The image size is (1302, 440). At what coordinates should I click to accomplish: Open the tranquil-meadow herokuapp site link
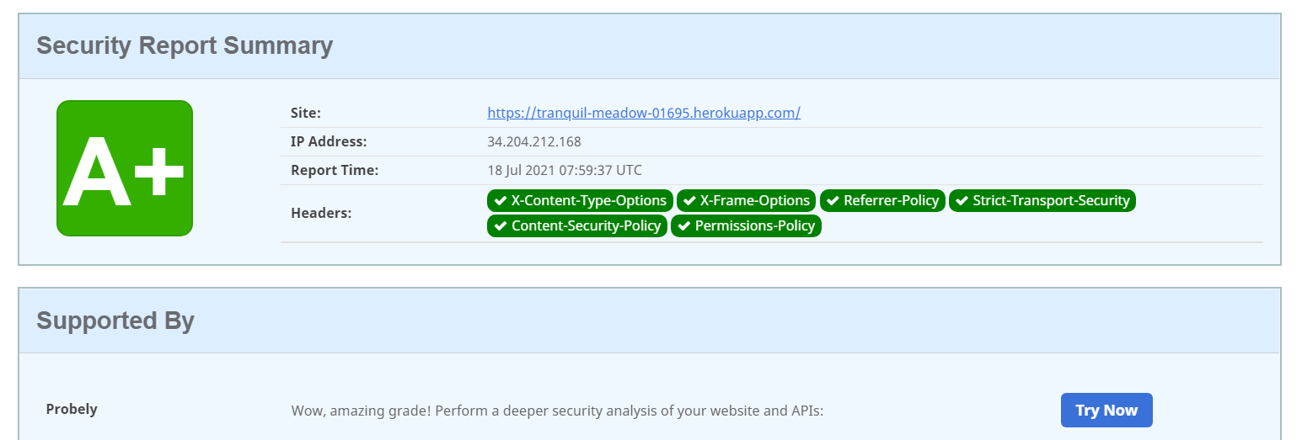pyautogui.click(x=644, y=113)
